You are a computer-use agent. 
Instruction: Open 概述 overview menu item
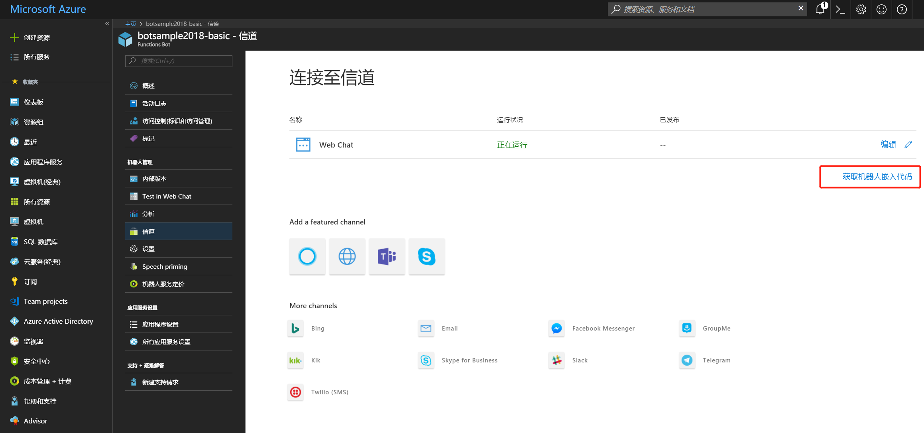(179, 86)
